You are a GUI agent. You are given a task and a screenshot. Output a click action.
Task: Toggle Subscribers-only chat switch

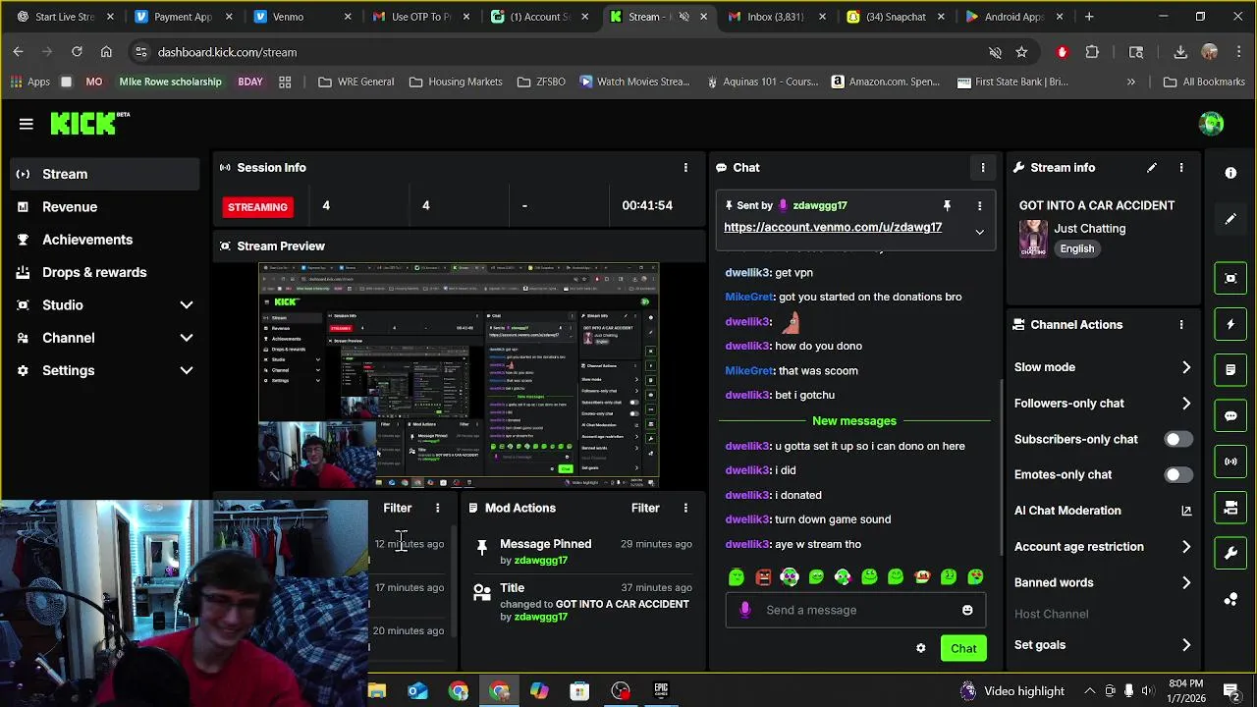1178,439
